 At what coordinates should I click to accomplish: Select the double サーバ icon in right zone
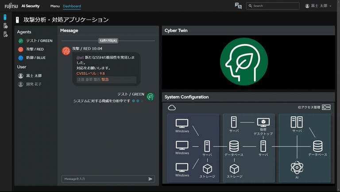pos(297,122)
